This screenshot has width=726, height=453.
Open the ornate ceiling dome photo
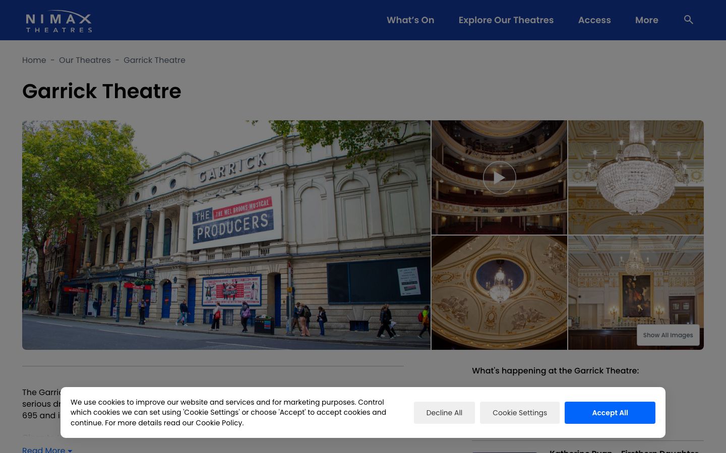point(499,292)
